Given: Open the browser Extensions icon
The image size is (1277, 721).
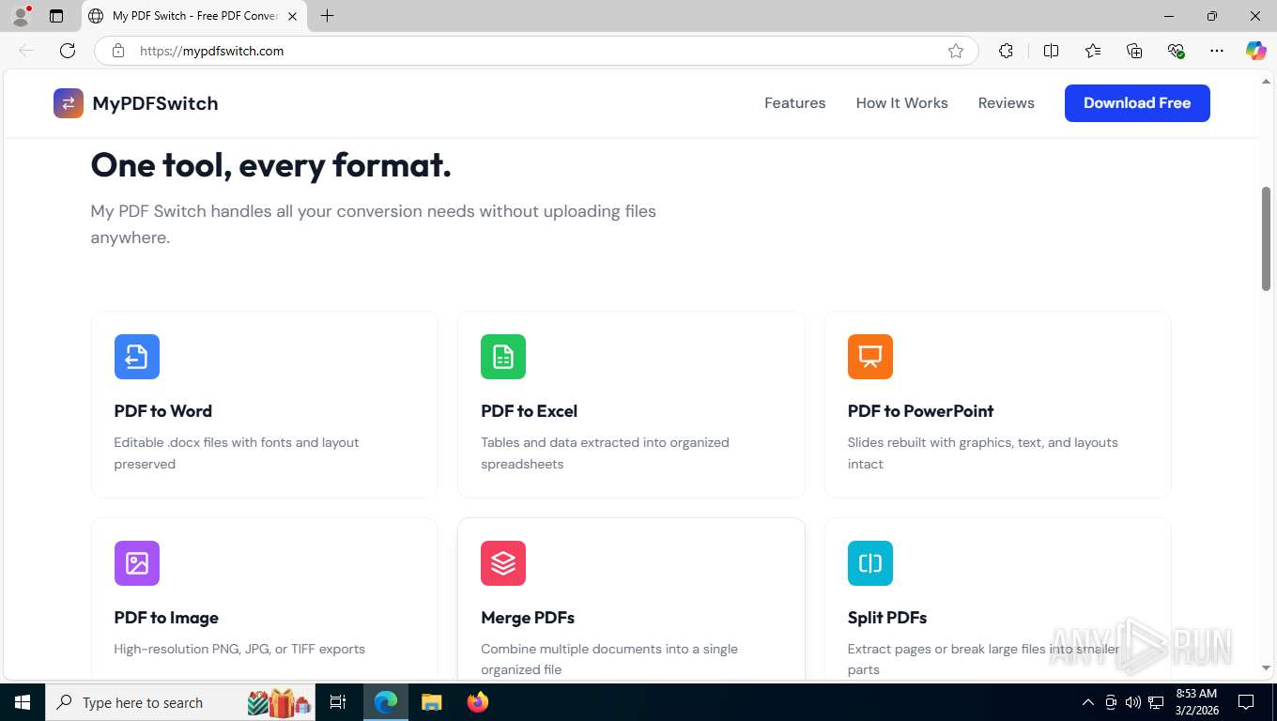Looking at the screenshot, I should point(1006,51).
